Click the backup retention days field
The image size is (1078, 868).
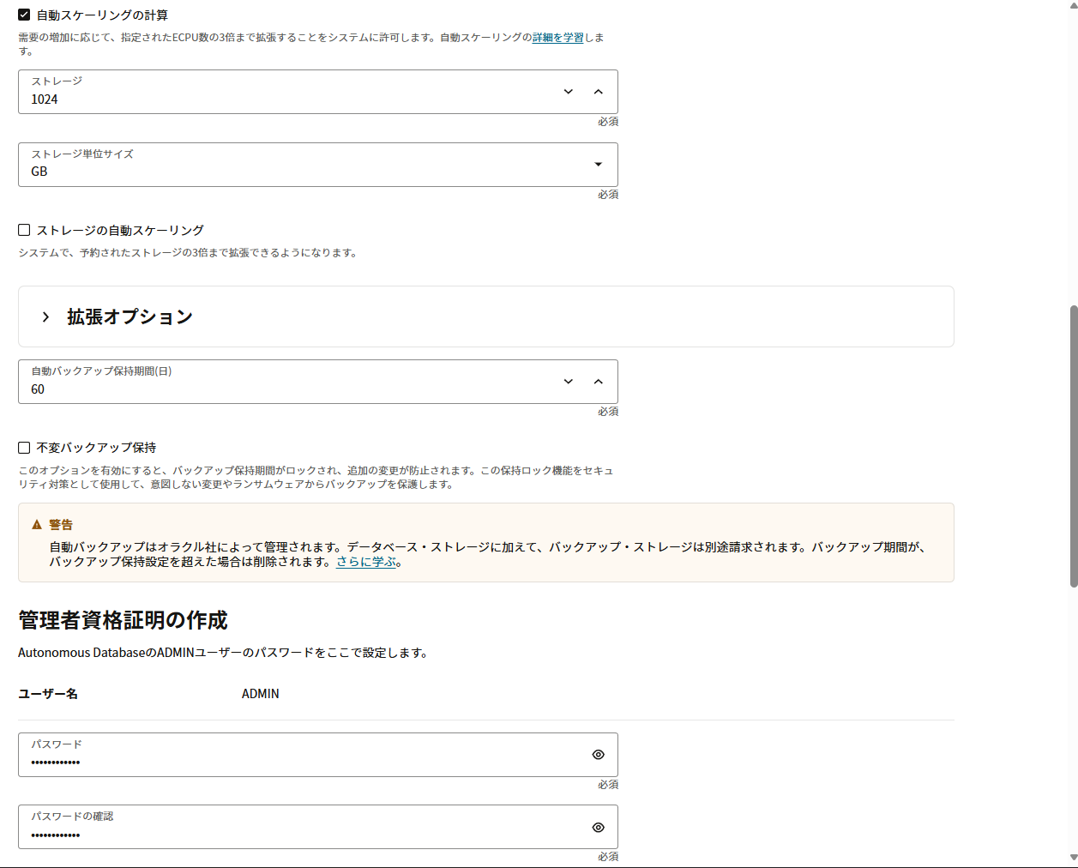[283, 389]
